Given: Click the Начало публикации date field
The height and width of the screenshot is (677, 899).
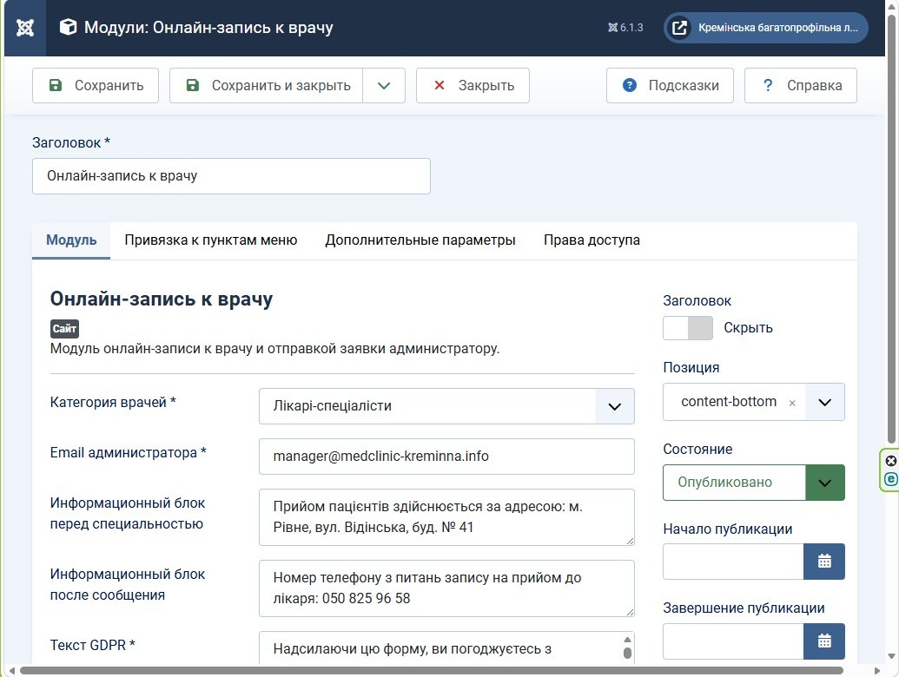Looking at the screenshot, I should coord(733,562).
